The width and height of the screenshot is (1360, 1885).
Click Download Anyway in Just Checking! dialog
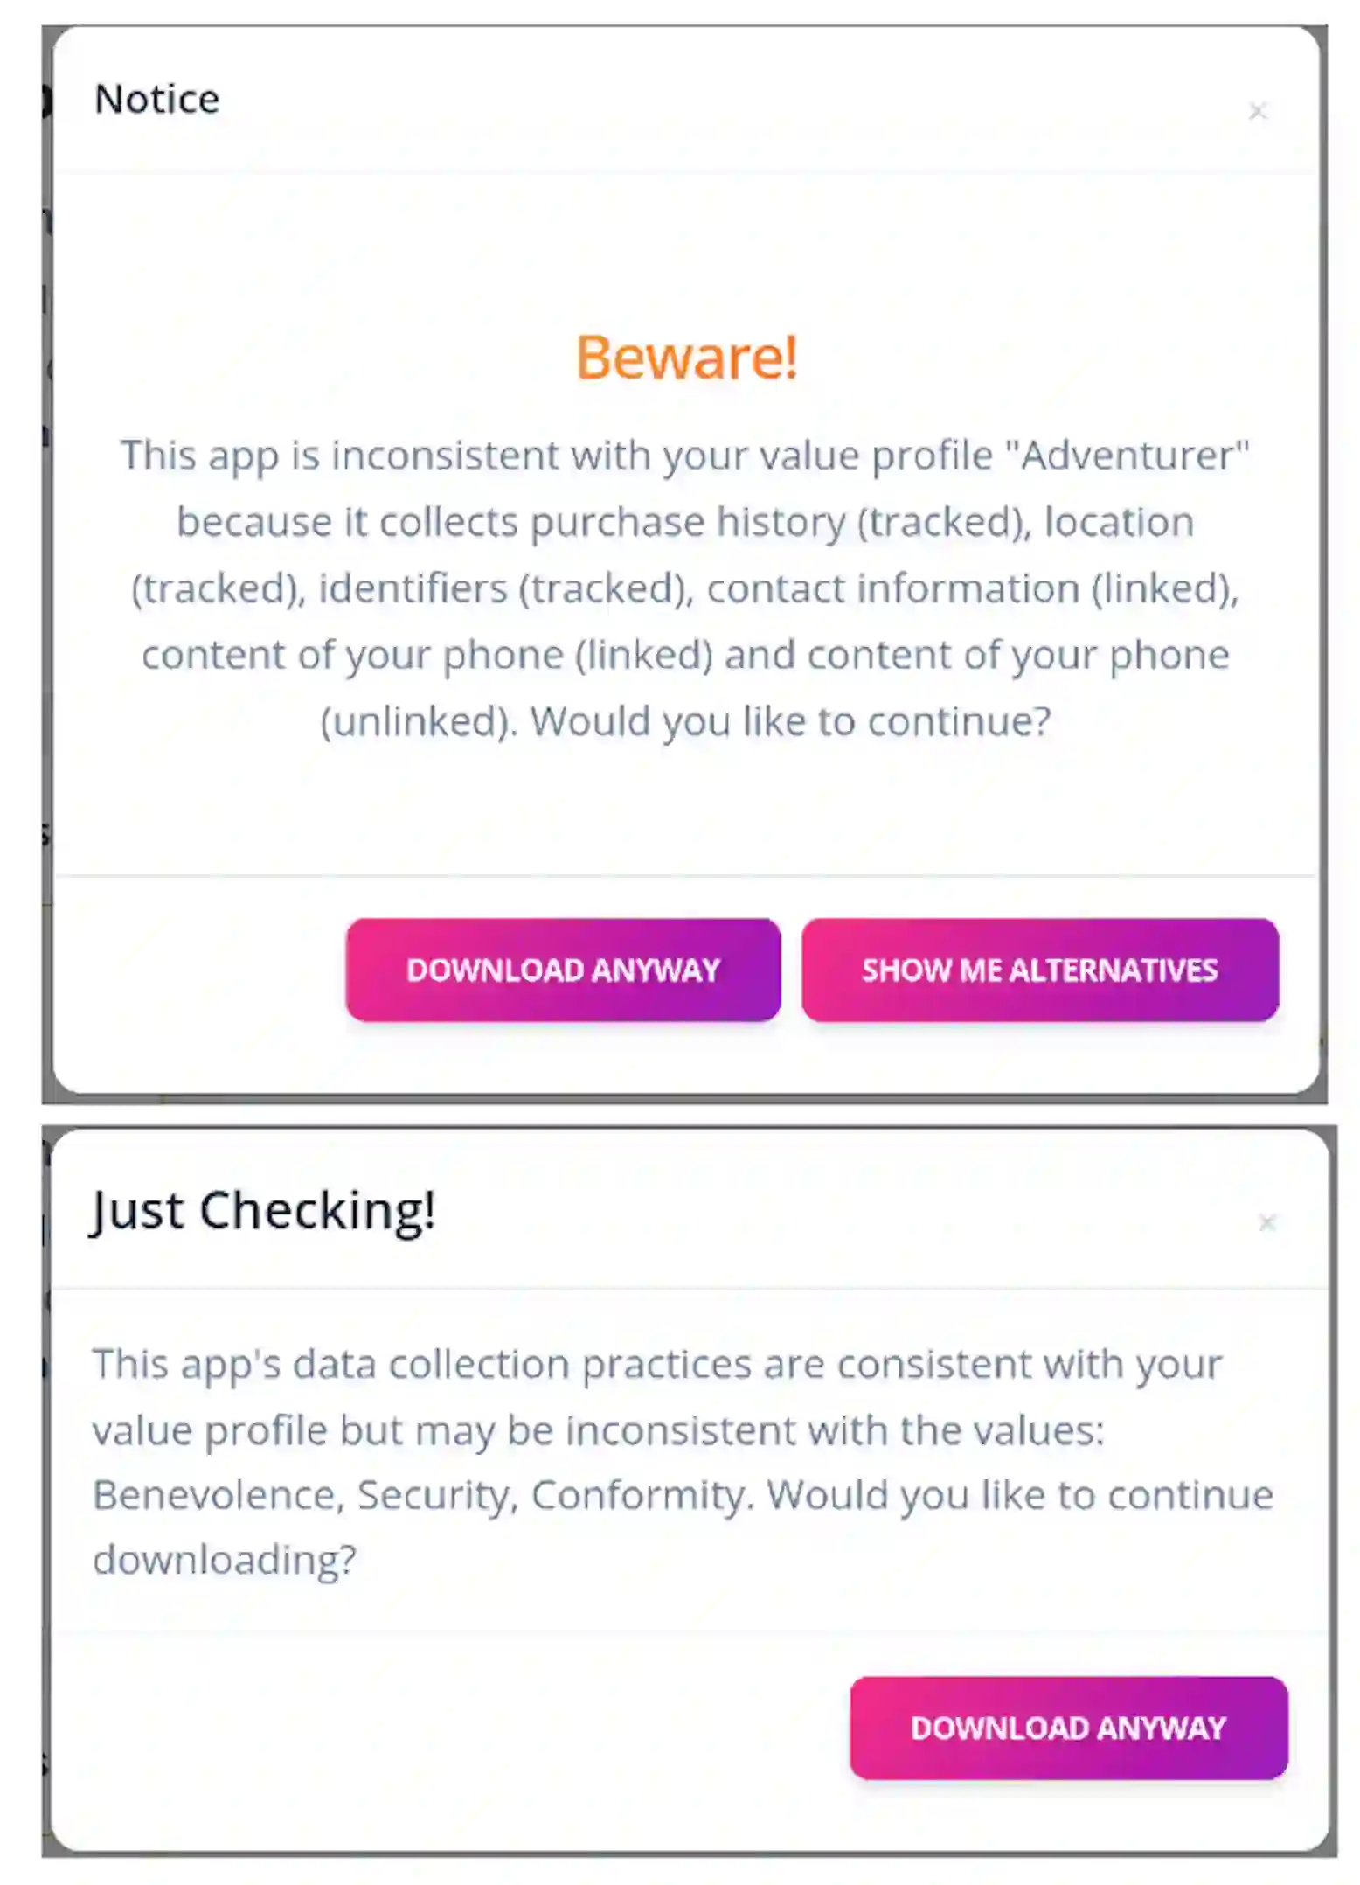1068,1728
